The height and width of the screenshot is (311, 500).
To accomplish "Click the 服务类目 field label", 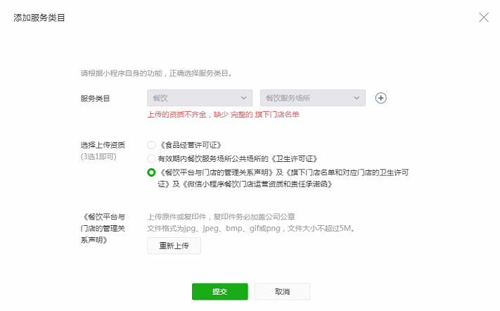I will point(95,99).
